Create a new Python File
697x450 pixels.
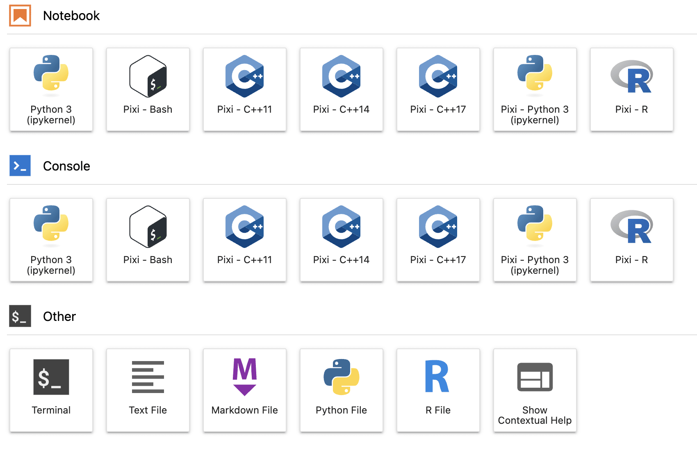tap(342, 390)
